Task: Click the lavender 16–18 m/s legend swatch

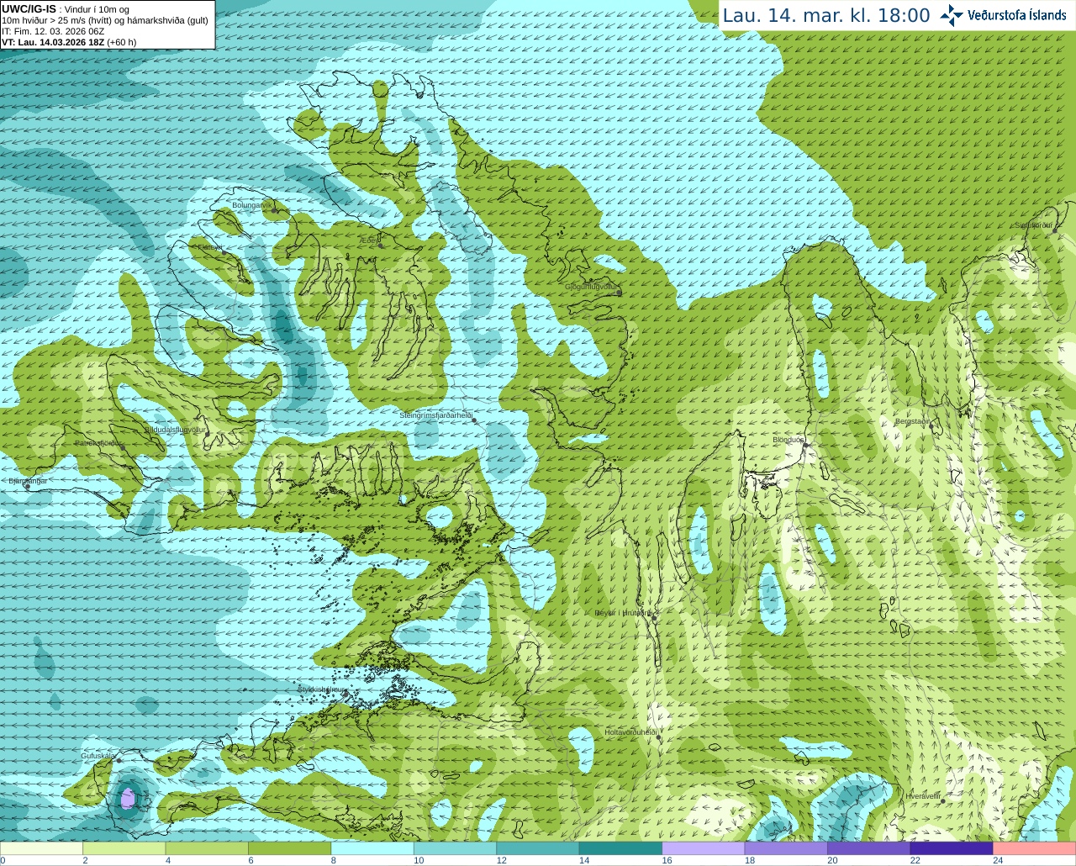Action: (704, 848)
